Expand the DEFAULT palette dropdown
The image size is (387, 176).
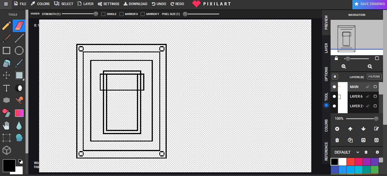point(358,152)
